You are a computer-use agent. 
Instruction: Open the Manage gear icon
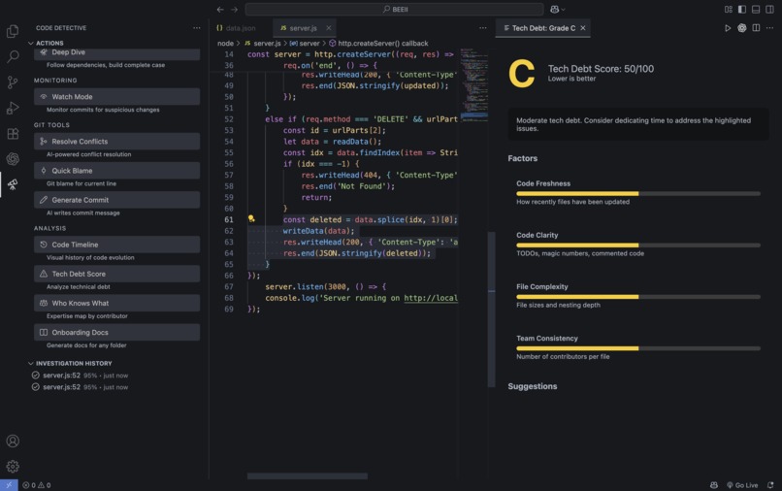[13, 466]
